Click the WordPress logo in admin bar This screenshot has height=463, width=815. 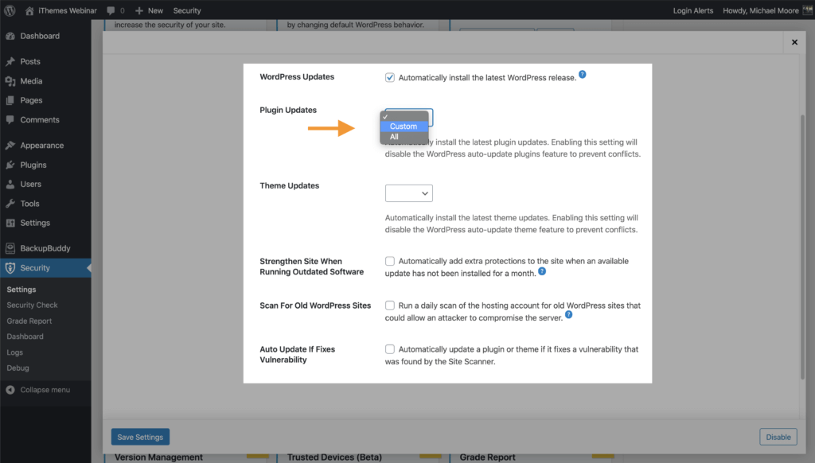(x=10, y=10)
